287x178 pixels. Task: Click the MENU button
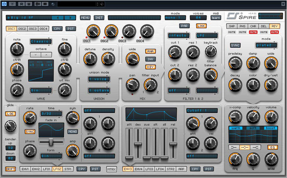[x=85, y=18]
